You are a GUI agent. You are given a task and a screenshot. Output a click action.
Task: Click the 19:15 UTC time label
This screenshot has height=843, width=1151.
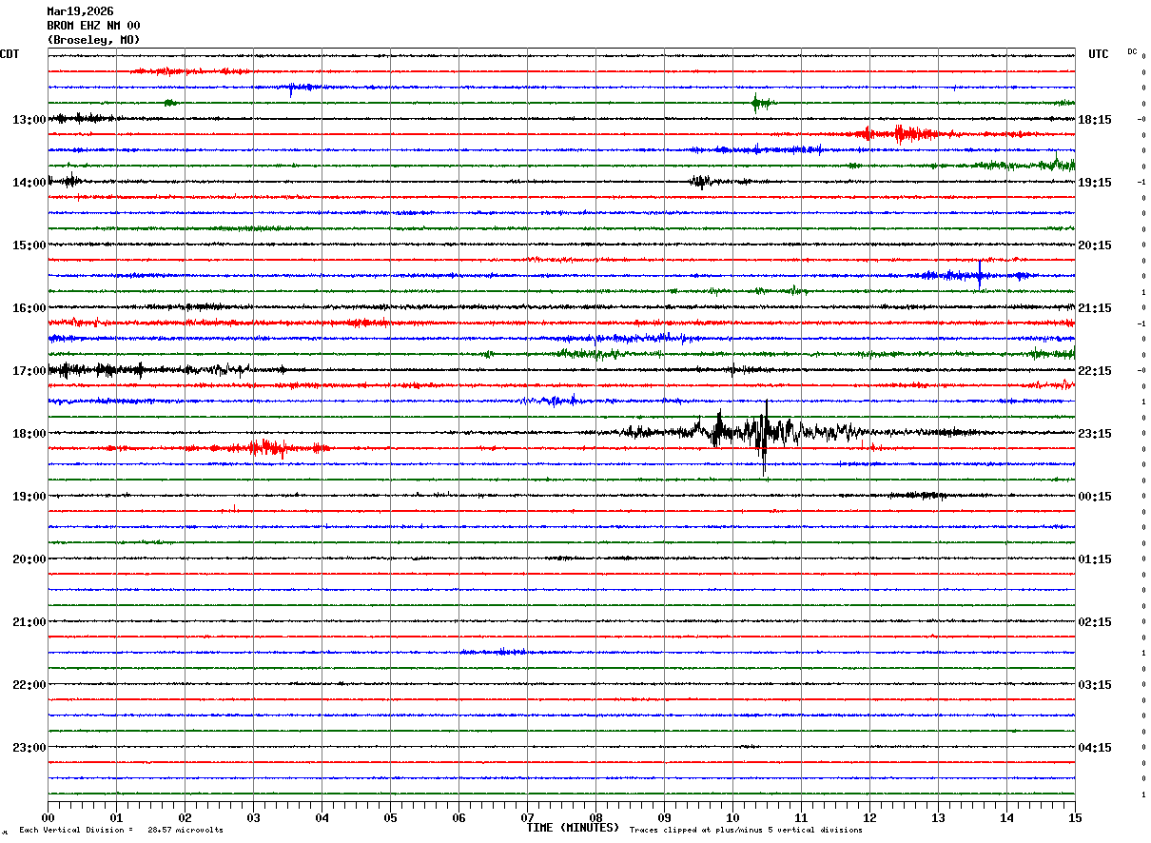point(1095,183)
